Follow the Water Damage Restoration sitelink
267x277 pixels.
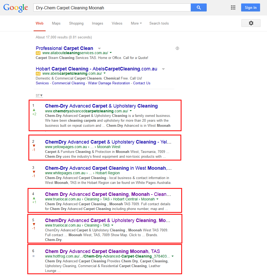click(109, 83)
